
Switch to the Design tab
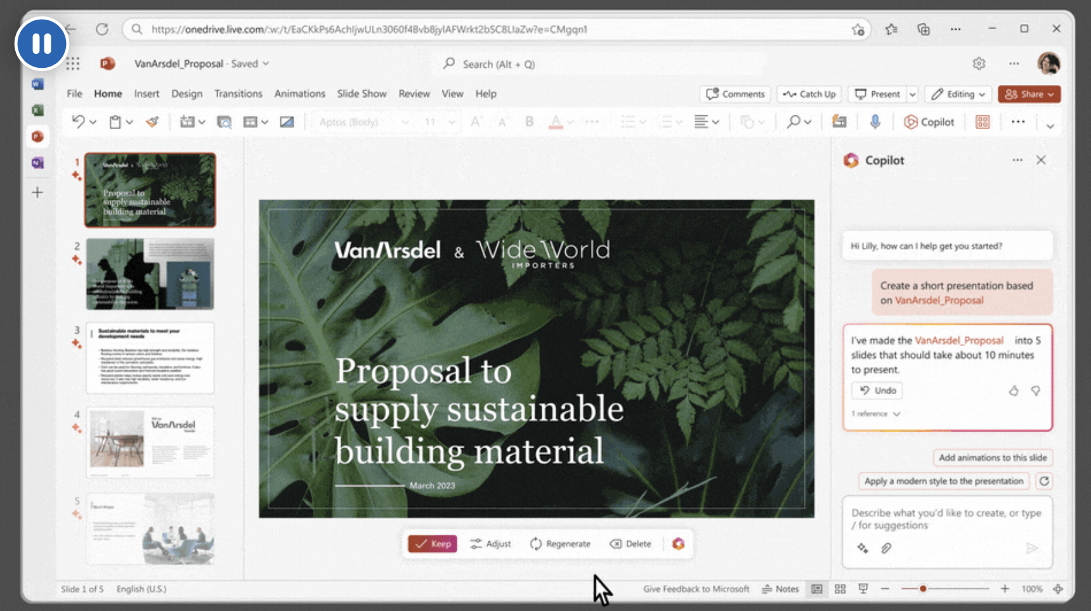(186, 94)
